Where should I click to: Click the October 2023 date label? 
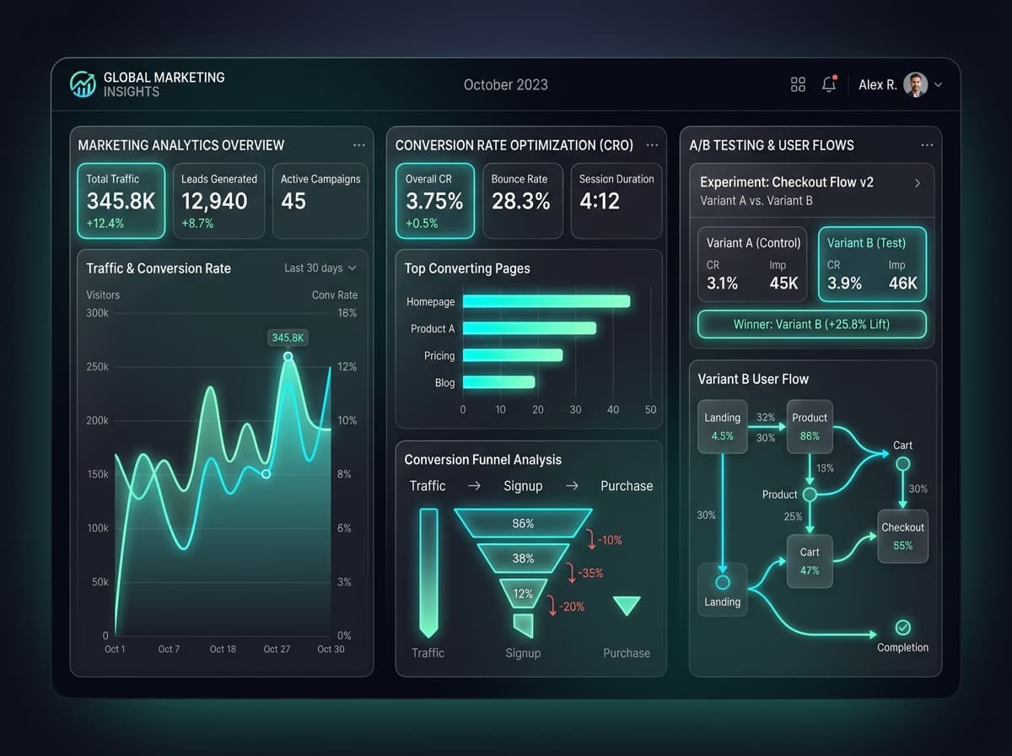pos(506,84)
